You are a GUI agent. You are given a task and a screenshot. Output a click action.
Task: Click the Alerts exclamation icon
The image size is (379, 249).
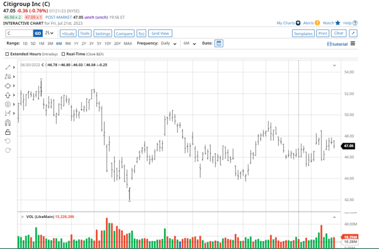coord(317,23)
